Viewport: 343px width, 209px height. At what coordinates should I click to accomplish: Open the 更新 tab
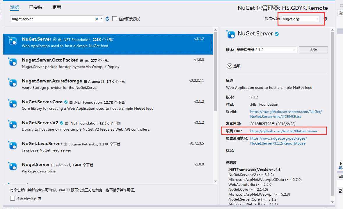[x=57, y=7]
